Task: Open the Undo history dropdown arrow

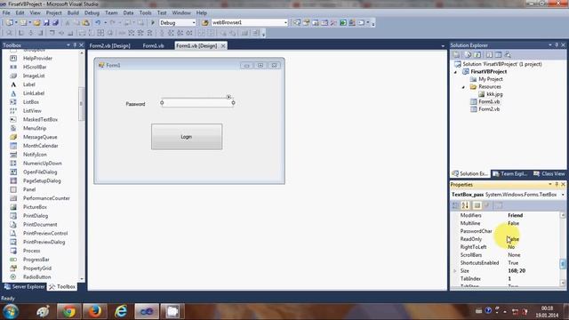Action: click(105, 22)
